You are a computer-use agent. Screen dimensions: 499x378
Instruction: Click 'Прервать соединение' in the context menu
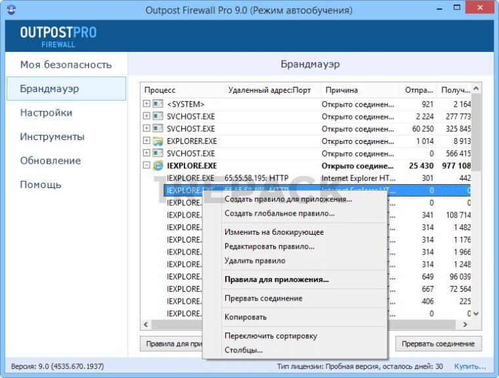coord(263,298)
